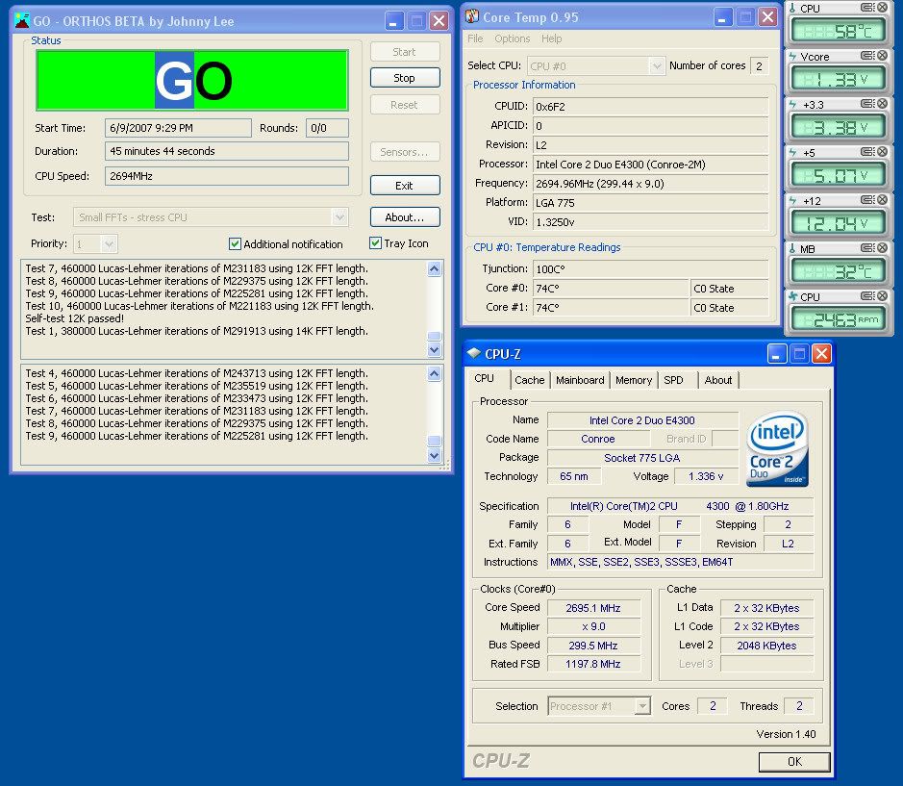Close the MB temperature gadget

[882, 248]
